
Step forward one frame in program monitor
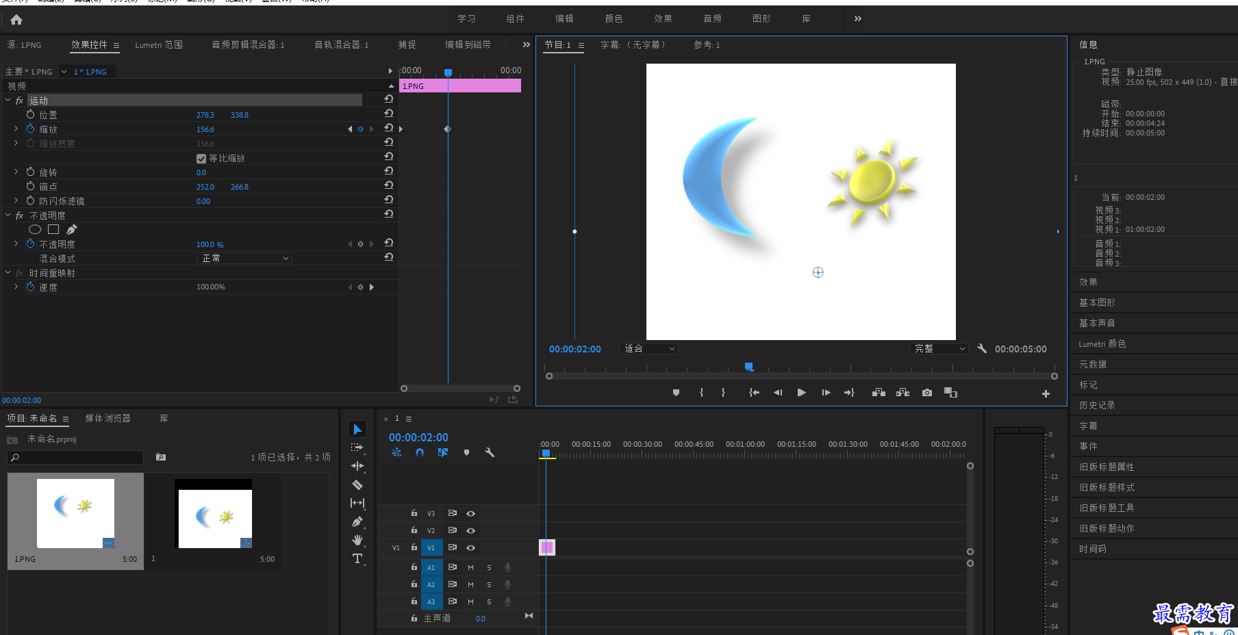[826, 393]
